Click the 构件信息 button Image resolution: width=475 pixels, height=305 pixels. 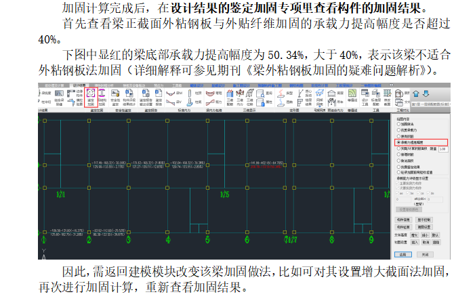(403, 220)
